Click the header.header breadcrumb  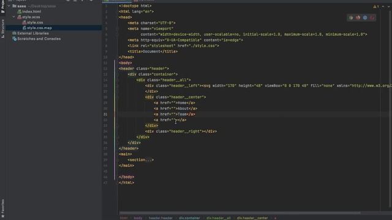(x=160, y=218)
